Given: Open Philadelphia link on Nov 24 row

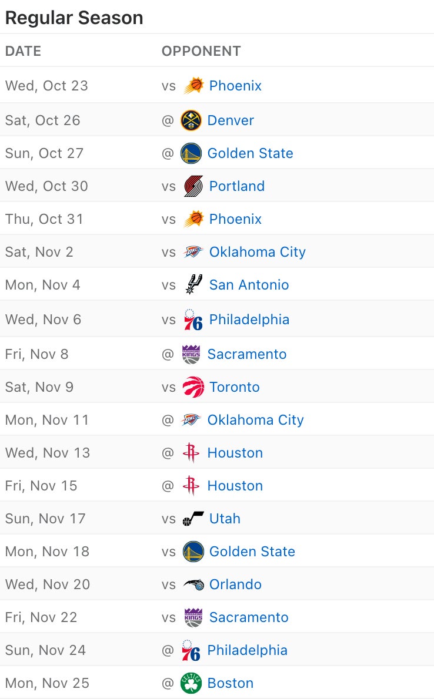Looking at the screenshot, I should 247,650.
